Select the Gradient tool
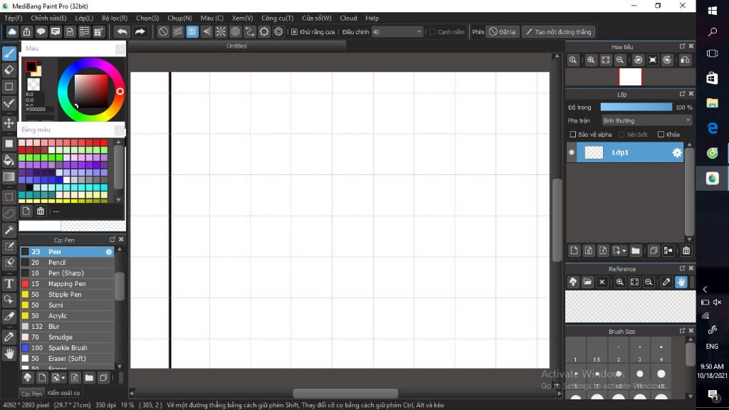This screenshot has width=729, height=410. click(x=9, y=177)
